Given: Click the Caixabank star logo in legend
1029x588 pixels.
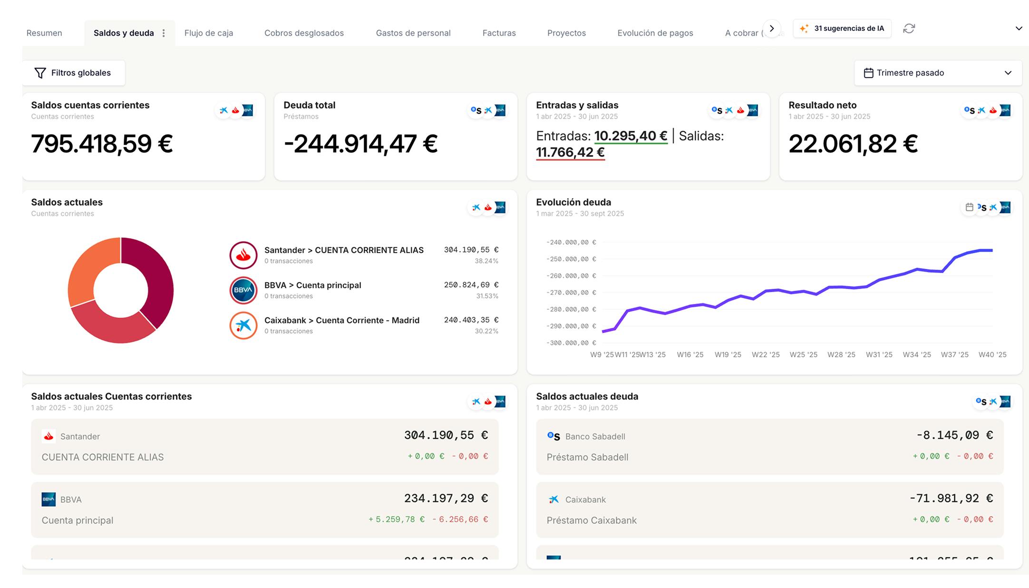Looking at the screenshot, I should point(243,325).
